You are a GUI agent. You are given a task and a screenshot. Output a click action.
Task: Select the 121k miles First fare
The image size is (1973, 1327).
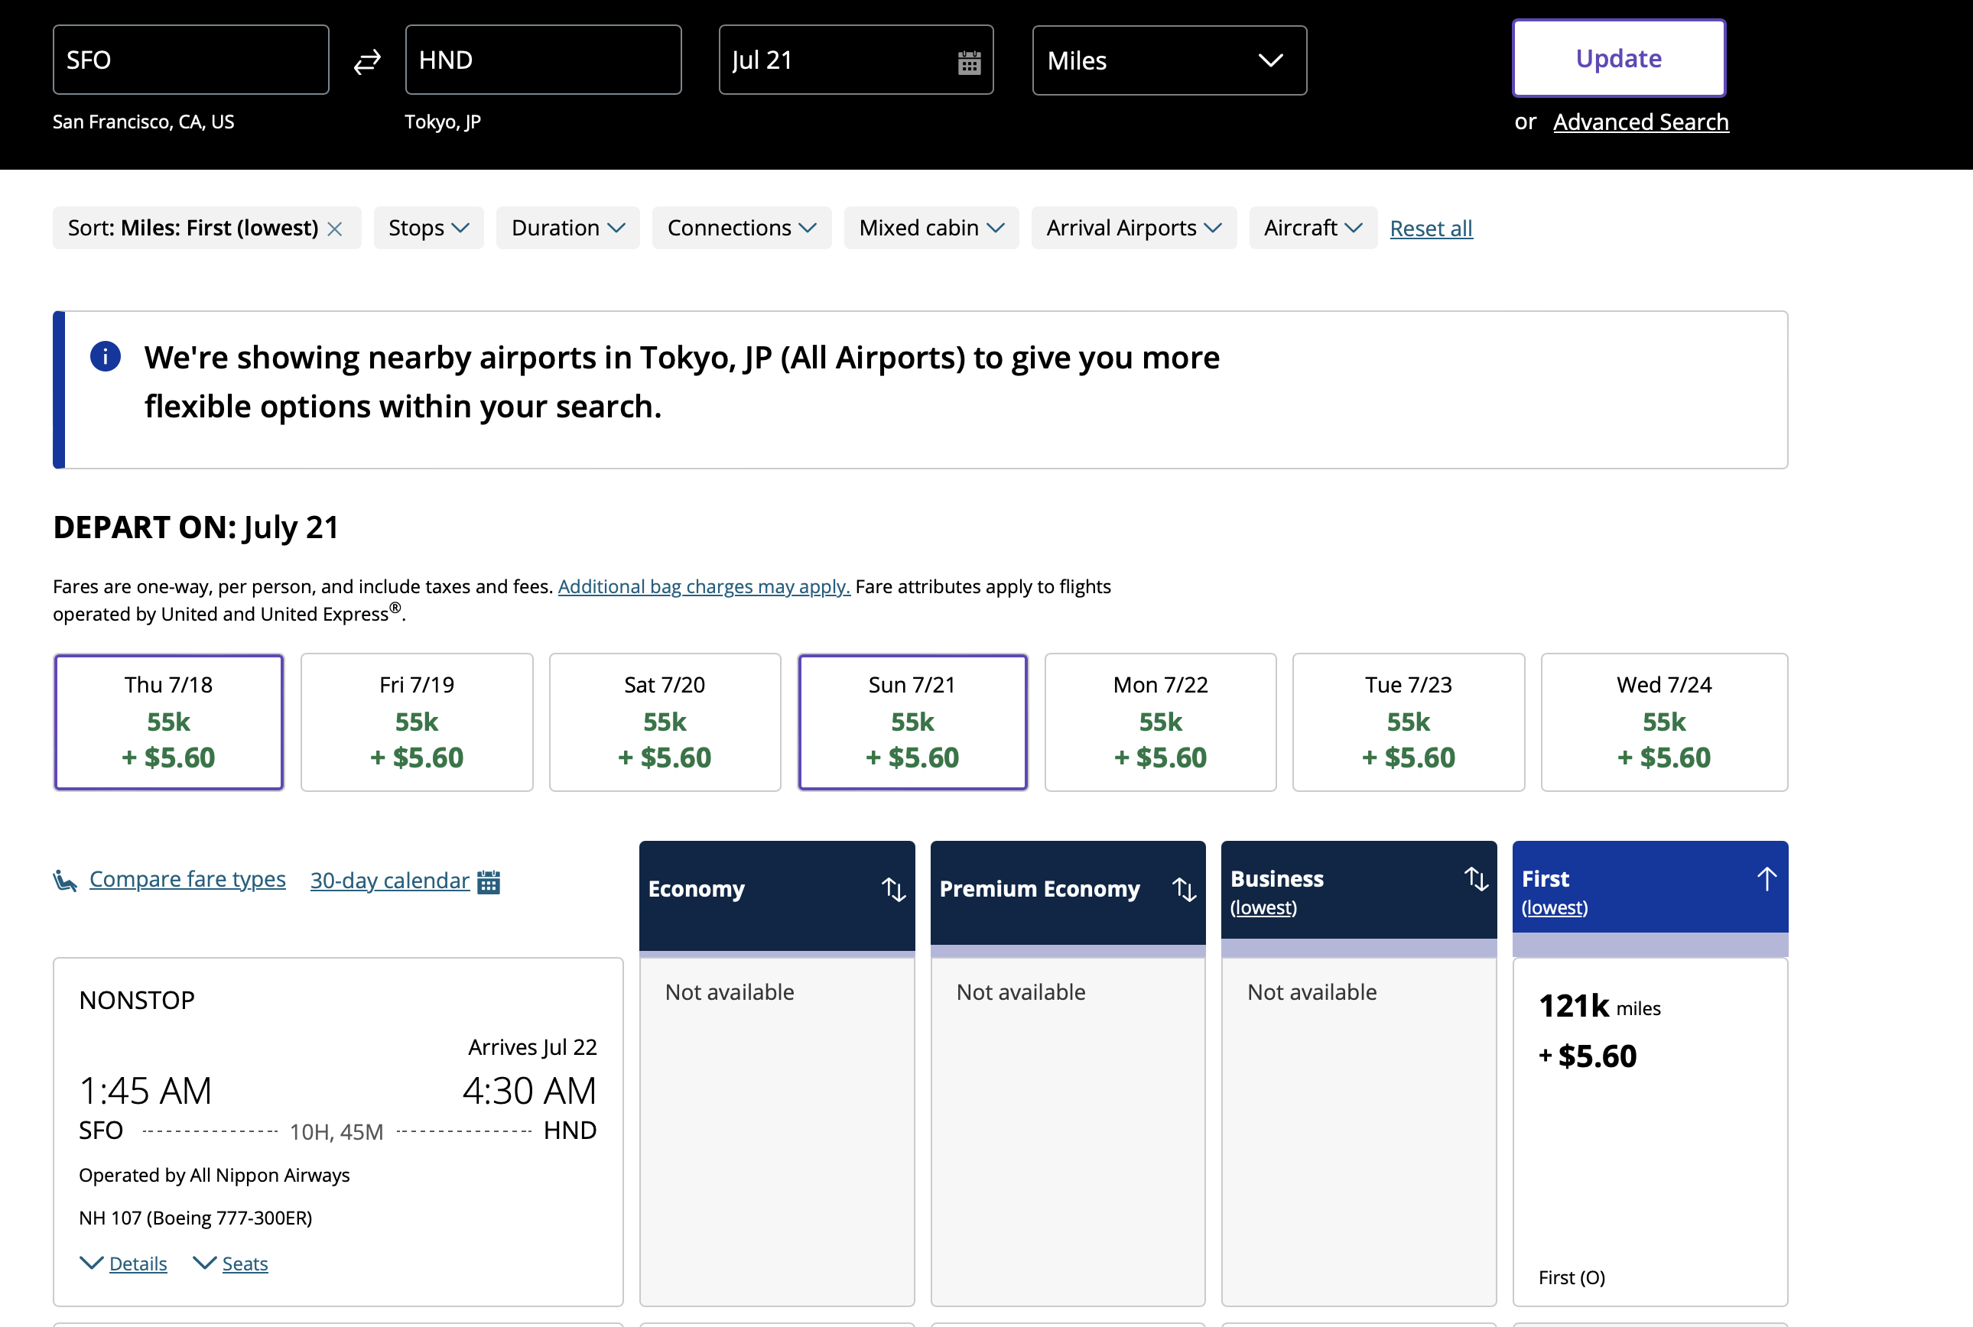pos(1650,1132)
